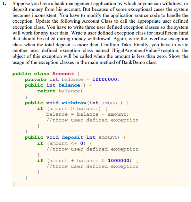
Task: Click the deposit method name
Action: click(x=72, y=137)
